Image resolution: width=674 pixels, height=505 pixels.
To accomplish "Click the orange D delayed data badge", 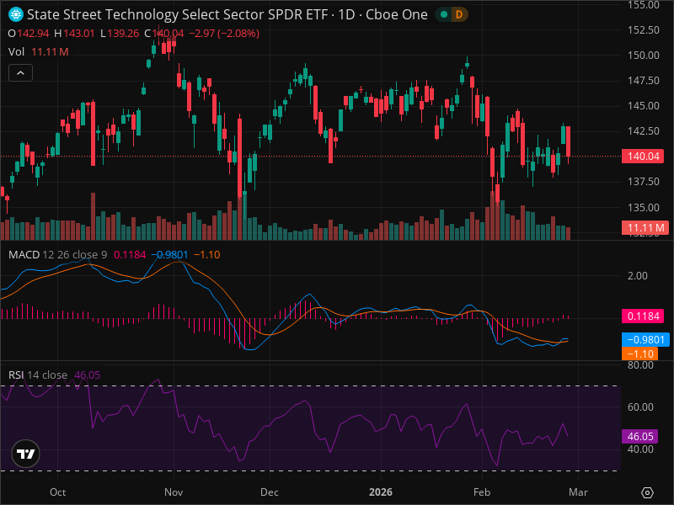I will (459, 14).
